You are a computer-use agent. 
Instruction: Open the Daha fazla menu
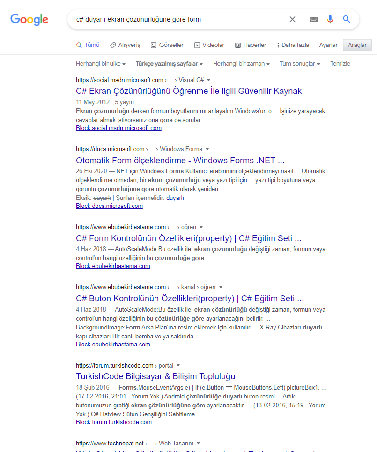[293, 45]
